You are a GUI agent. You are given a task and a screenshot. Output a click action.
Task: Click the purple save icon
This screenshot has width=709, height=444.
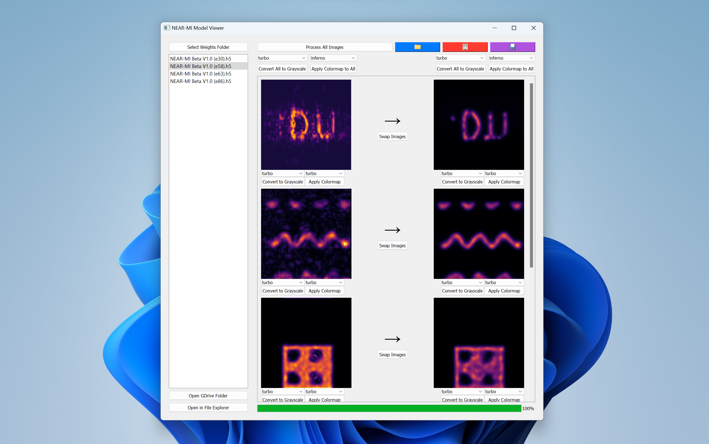point(512,47)
